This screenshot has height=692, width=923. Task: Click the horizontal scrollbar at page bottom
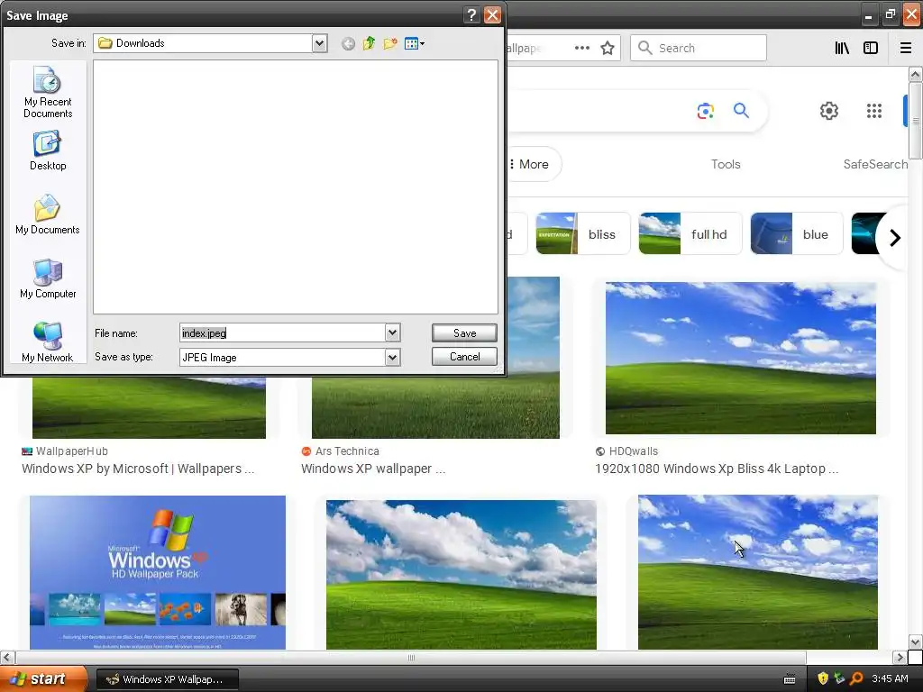coord(411,657)
